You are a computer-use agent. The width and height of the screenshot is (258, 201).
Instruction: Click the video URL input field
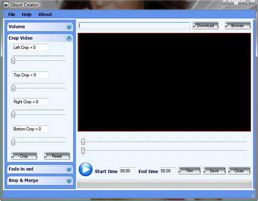click(134, 26)
